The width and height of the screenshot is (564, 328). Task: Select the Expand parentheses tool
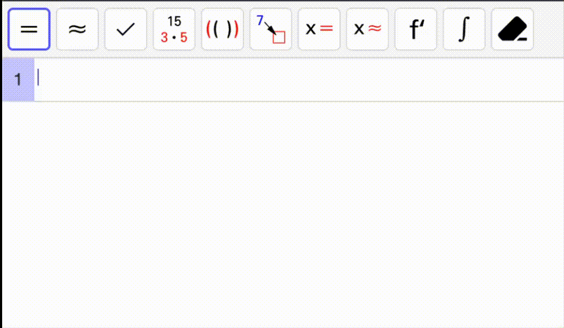(222, 29)
